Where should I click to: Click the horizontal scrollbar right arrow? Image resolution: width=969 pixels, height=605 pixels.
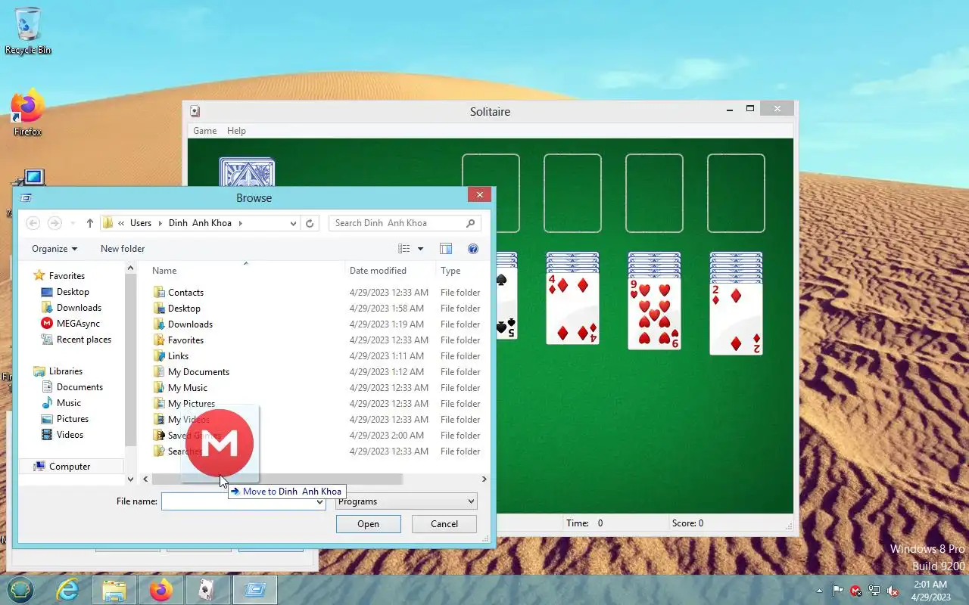pyautogui.click(x=484, y=479)
